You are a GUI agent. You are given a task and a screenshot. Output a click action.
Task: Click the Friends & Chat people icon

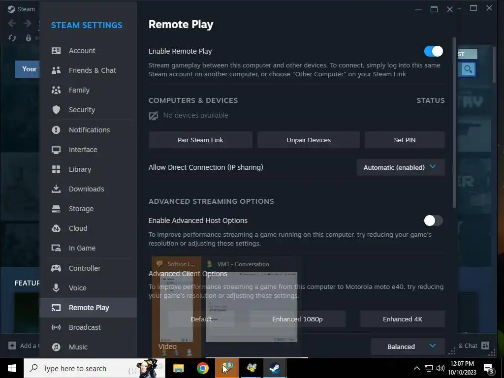click(x=56, y=70)
